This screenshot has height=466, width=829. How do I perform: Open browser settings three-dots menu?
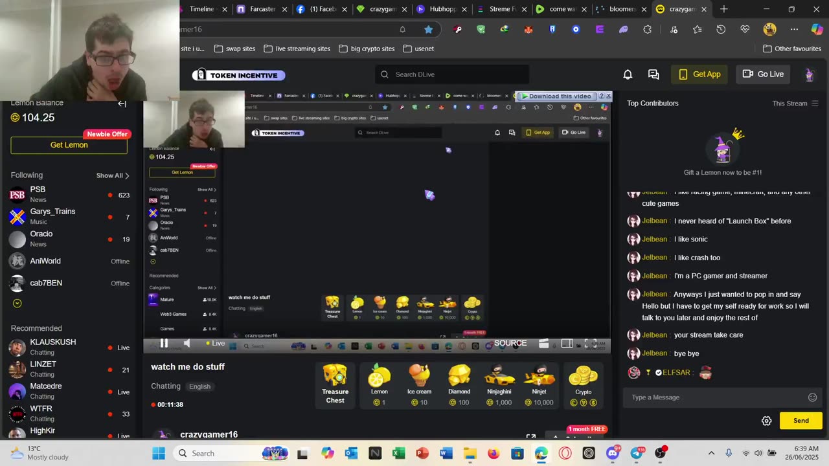(x=794, y=29)
